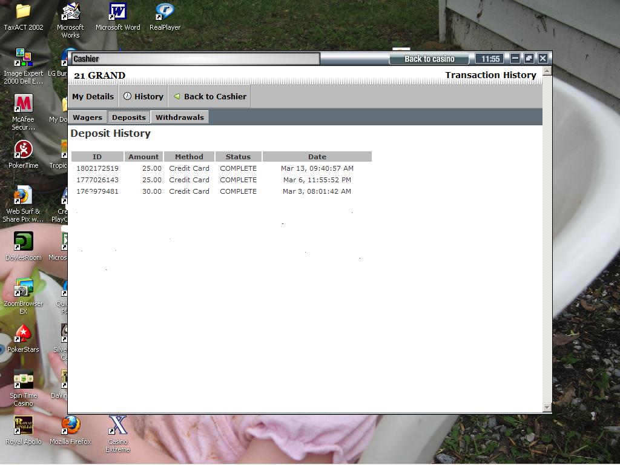Screen dimensions: 620x465
Task: Click the Cashier title bar label
Action: click(86, 59)
